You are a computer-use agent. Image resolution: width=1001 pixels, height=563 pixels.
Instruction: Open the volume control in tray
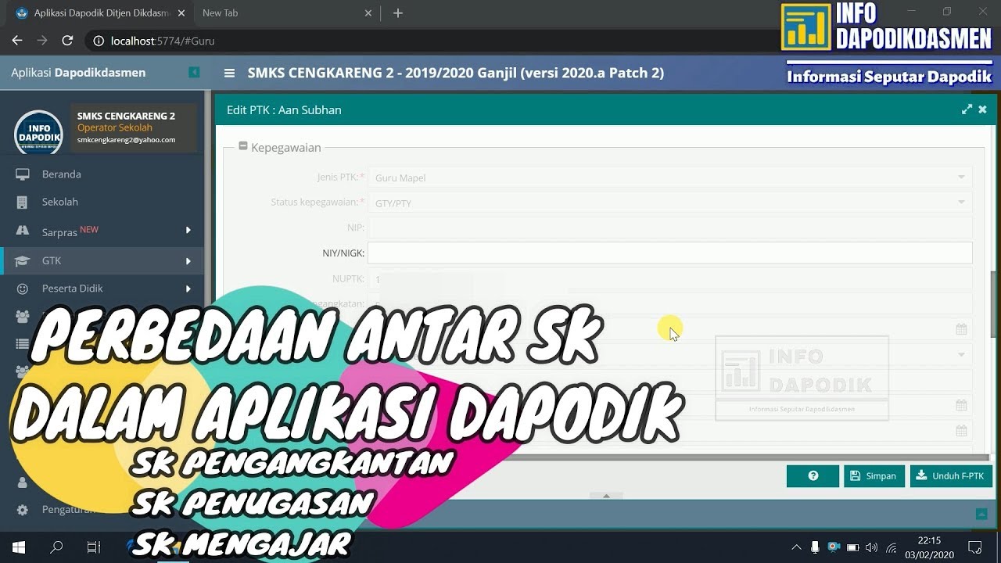pos(872,547)
